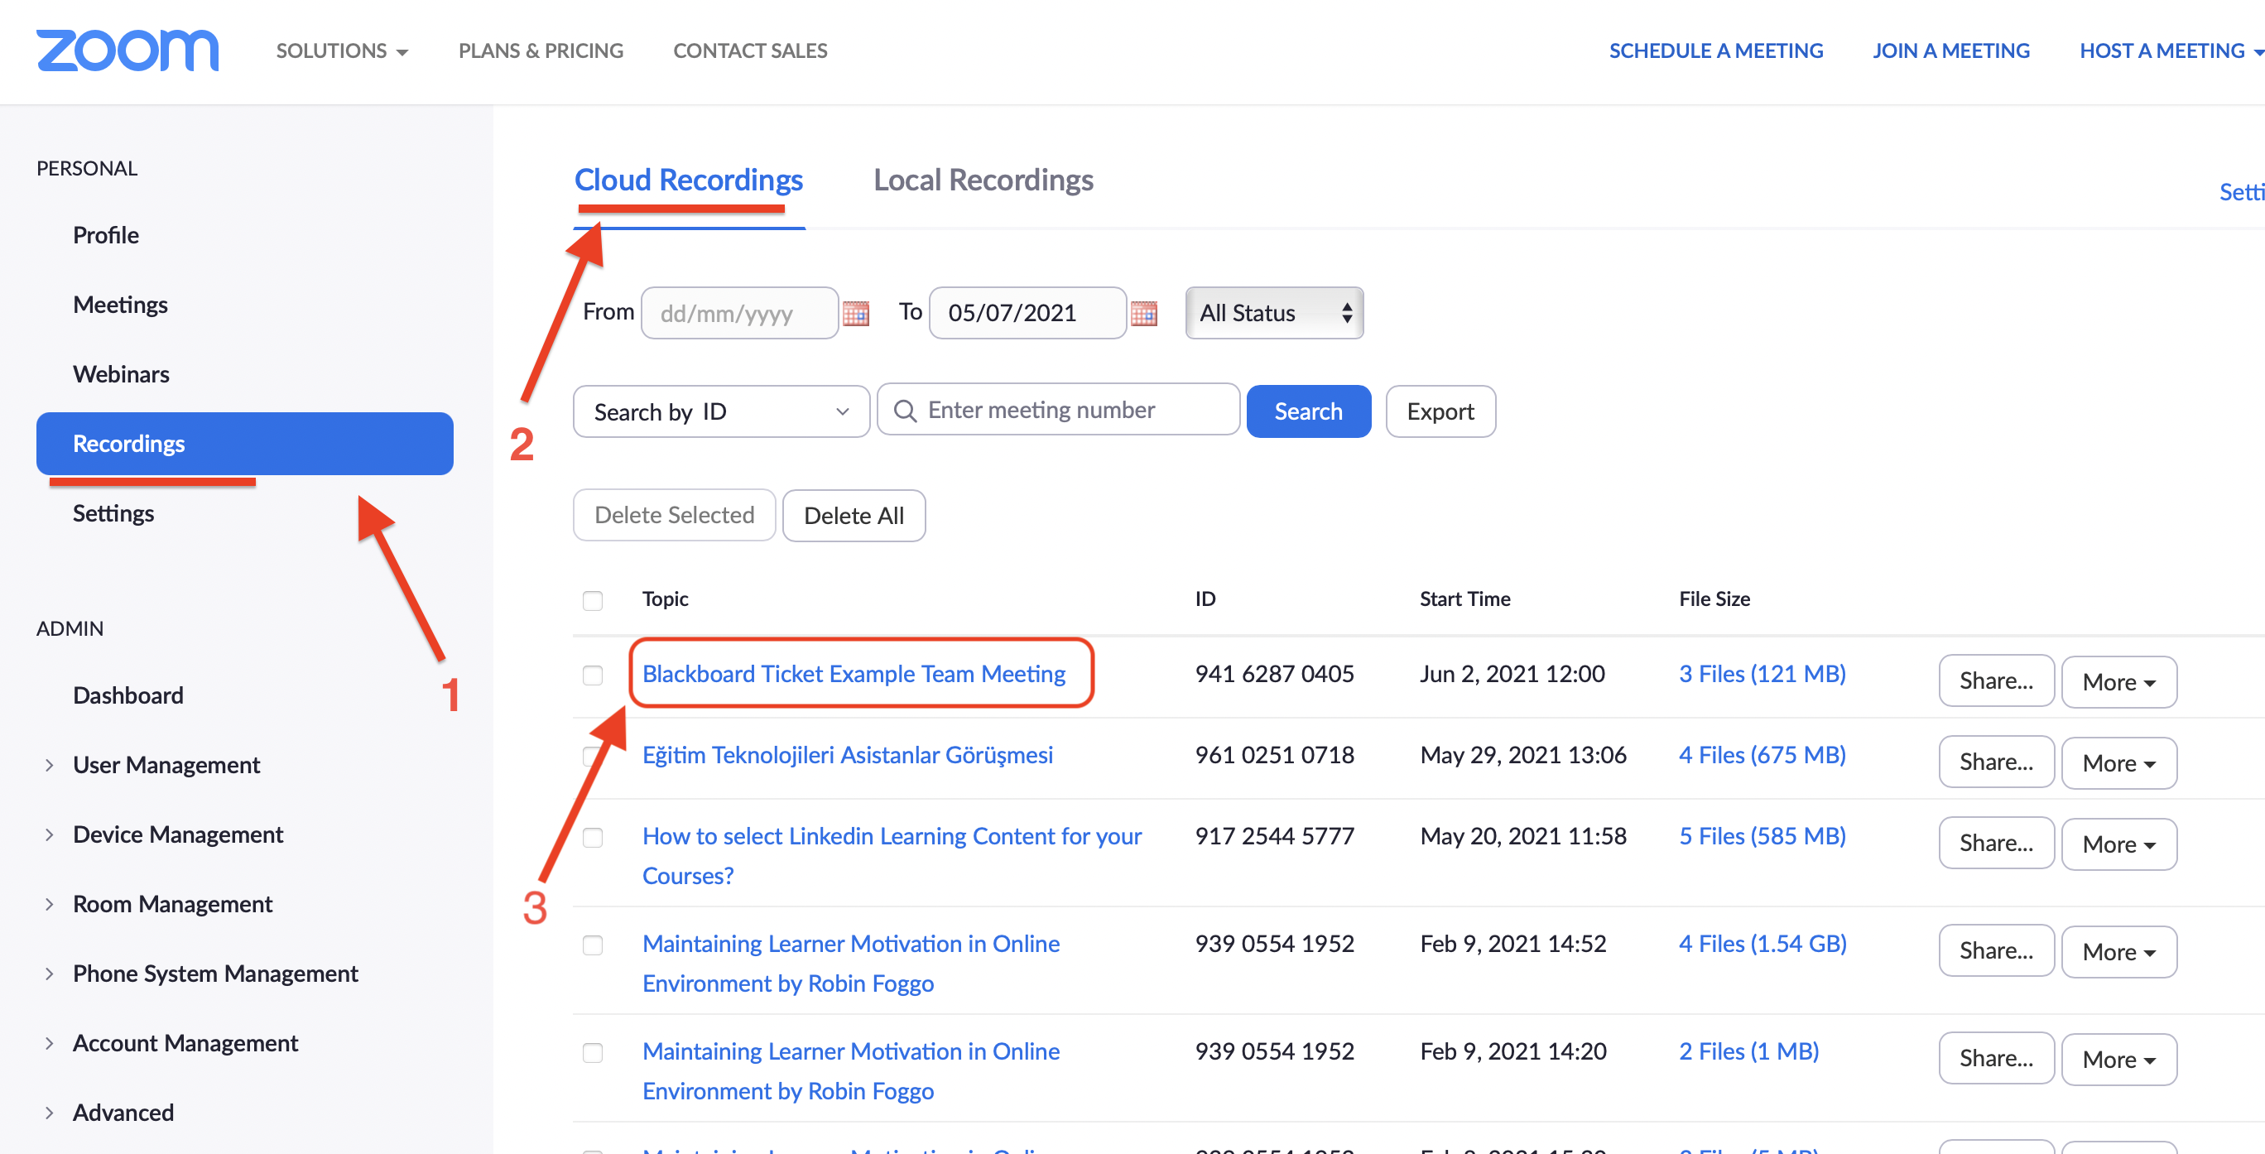Viewport: 2265px width, 1154px height.
Task: Open the To date calendar icon
Action: click(x=1143, y=313)
